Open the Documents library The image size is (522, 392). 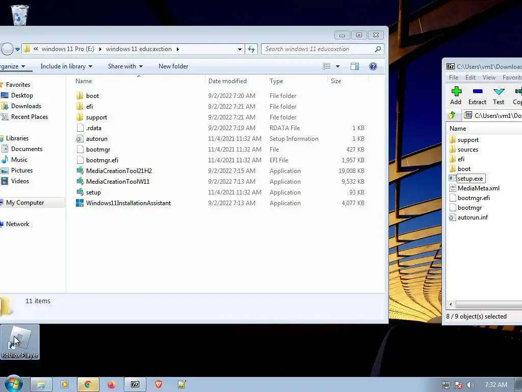[x=27, y=149]
